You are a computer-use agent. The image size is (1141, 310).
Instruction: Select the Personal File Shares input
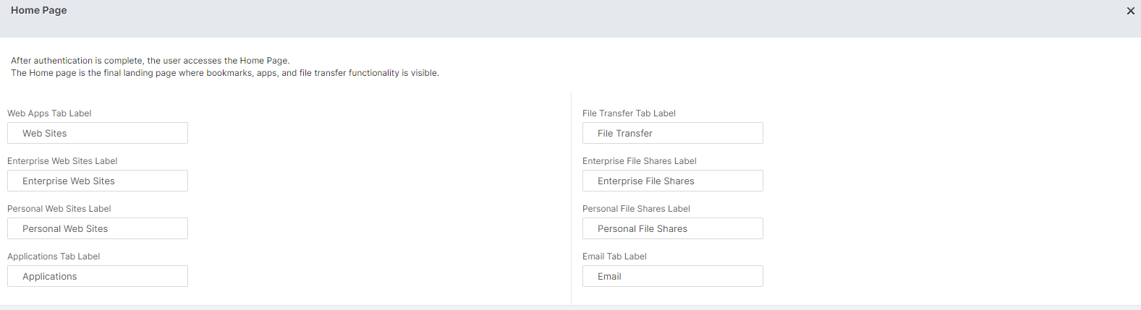pos(673,228)
